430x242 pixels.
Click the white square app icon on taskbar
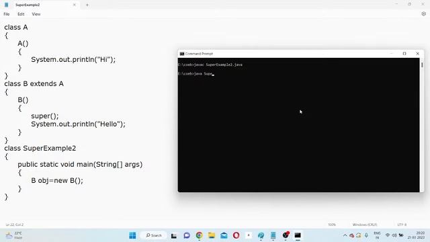click(x=249, y=235)
